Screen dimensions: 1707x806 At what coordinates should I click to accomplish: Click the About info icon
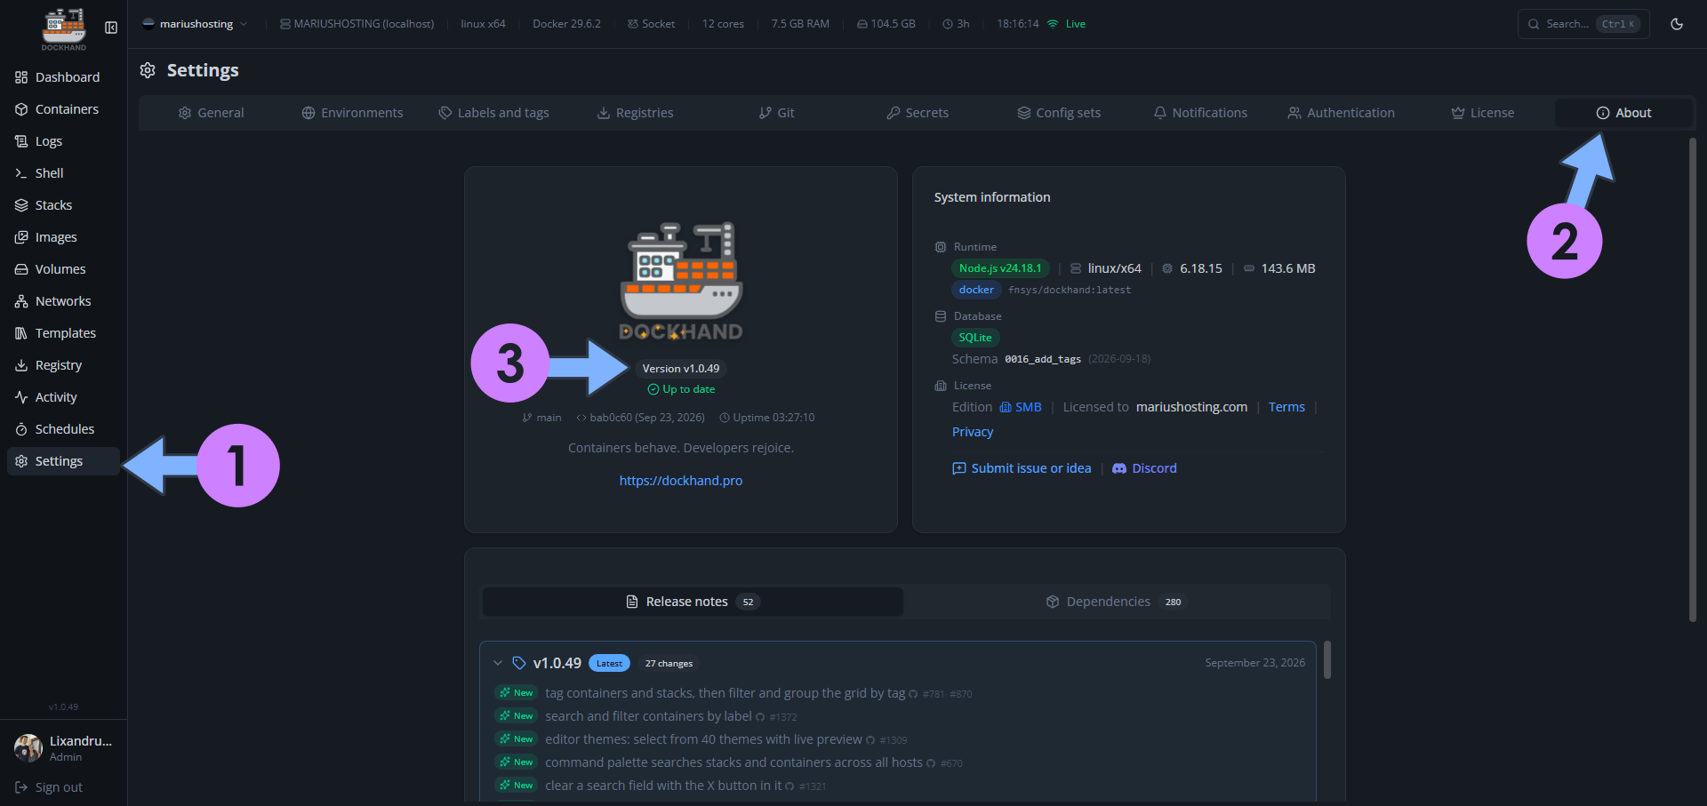point(1603,113)
